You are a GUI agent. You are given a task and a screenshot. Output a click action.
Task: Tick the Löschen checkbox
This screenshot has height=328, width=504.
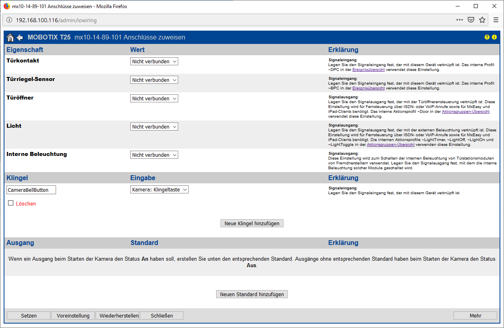(x=11, y=203)
